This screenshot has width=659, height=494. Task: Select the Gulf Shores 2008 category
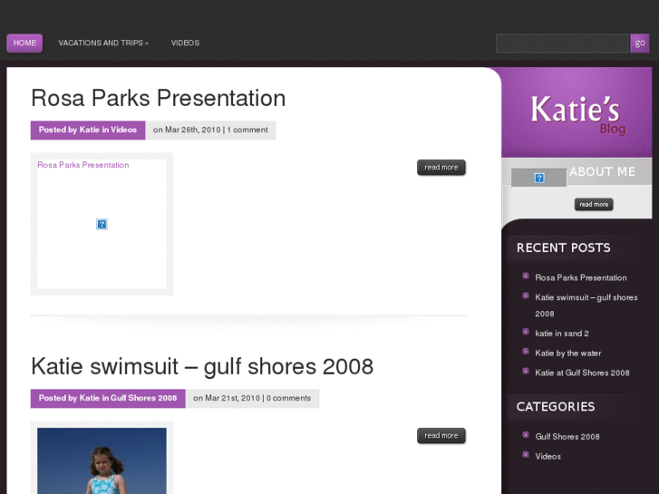567,436
